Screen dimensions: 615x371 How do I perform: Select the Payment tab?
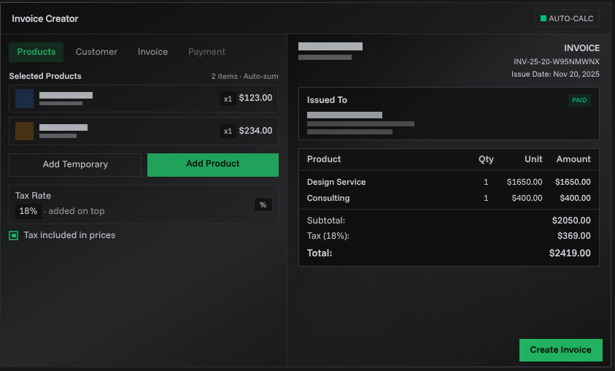tap(206, 52)
